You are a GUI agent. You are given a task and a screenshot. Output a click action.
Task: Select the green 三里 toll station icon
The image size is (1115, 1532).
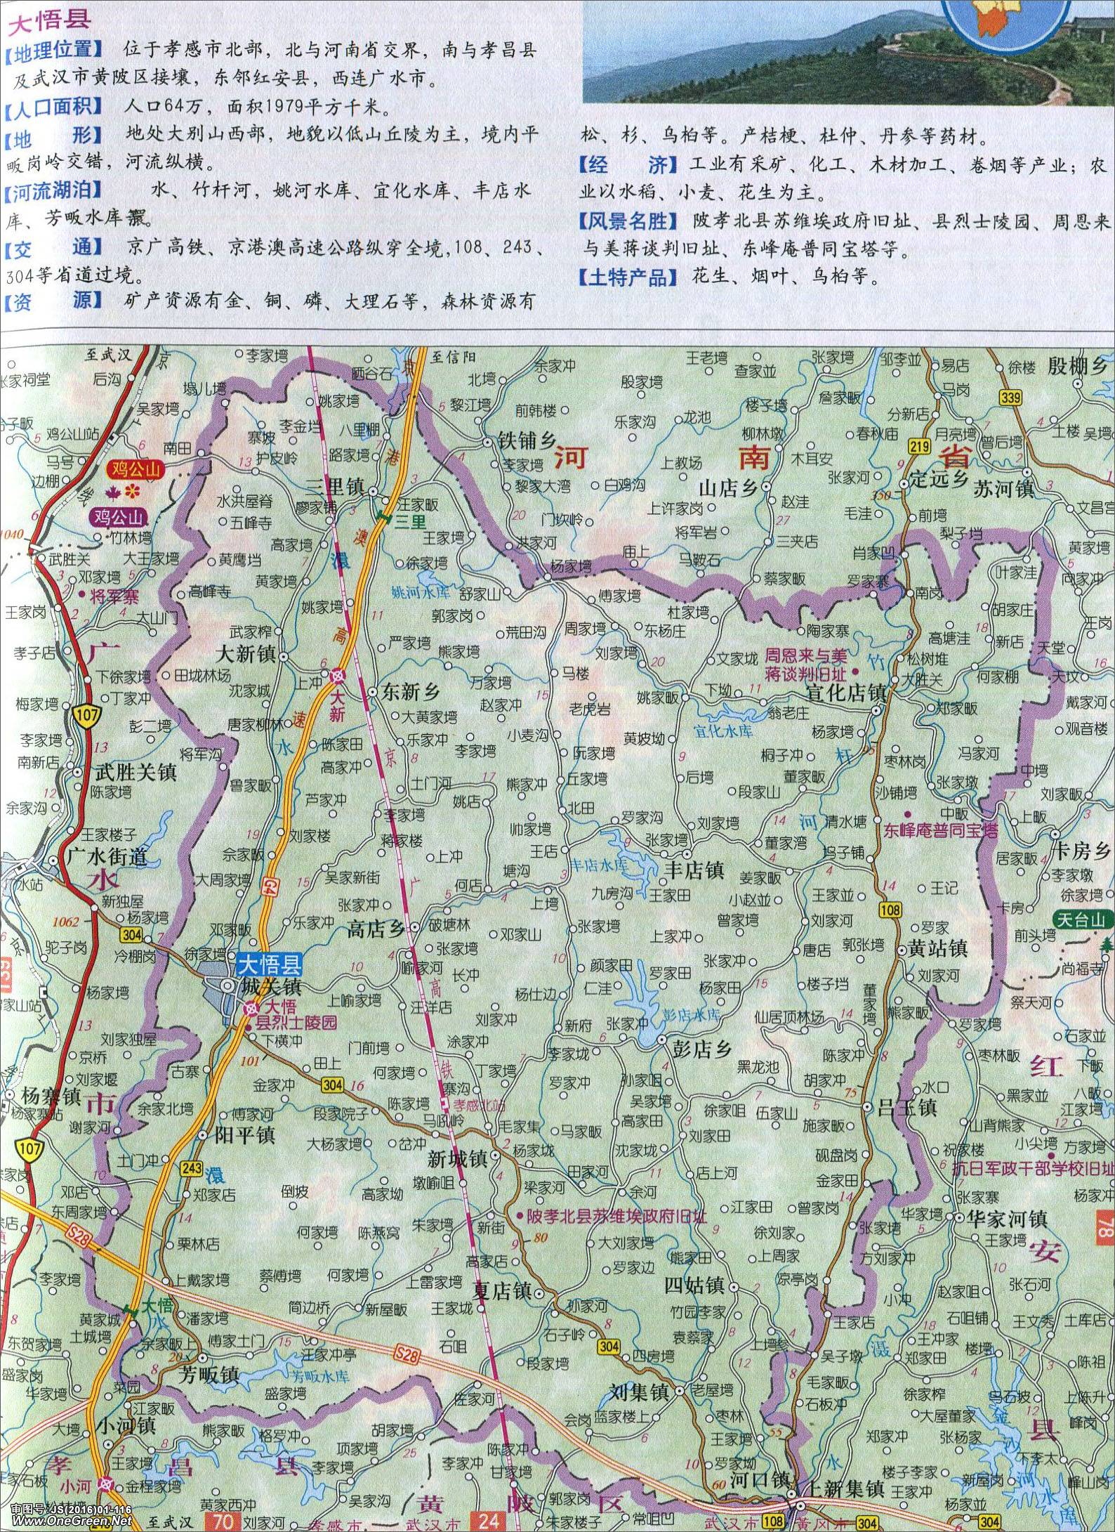coord(381,518)
